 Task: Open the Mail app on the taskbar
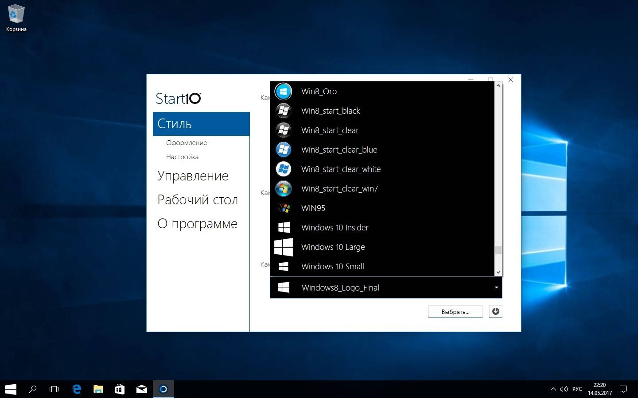click(142, 389)
